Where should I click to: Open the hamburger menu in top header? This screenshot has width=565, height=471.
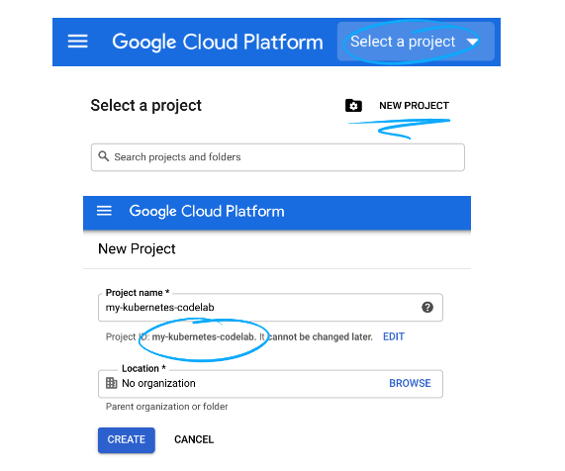coord(78,42)
